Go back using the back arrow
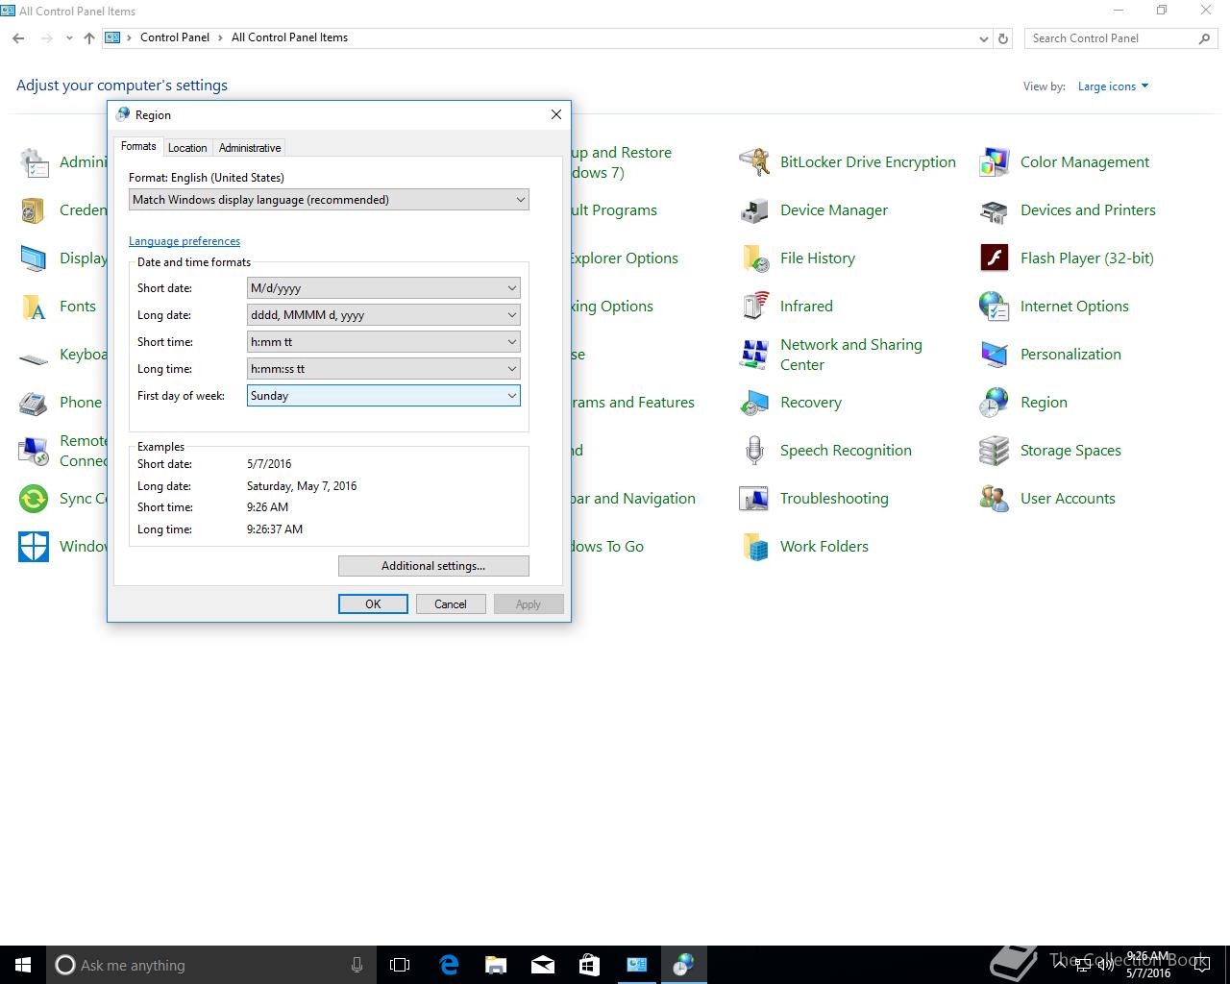The image size is (1230, 984). click(x=18, y=38)
